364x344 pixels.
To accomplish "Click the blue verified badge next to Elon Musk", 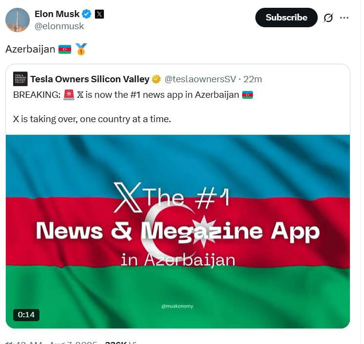I will 87,14.
